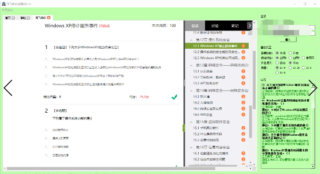
Task: Open section 12.2 操作系统的安全威胁
Action: (217, 52)
